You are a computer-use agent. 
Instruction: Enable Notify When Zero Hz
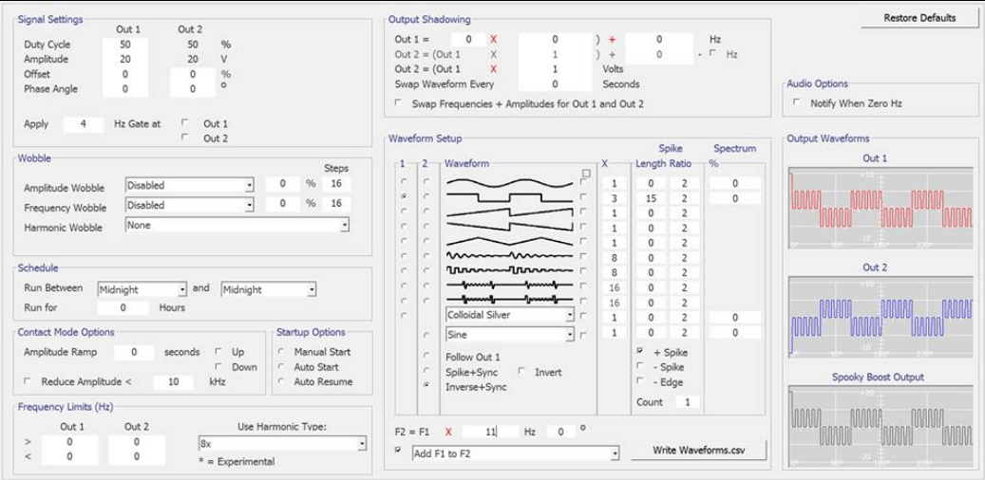[x=797, y=102]
